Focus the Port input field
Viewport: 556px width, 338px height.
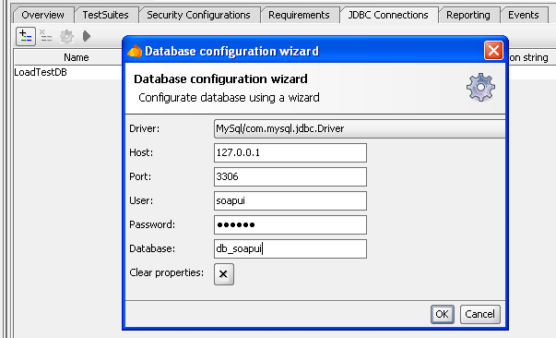click(290, 176)
